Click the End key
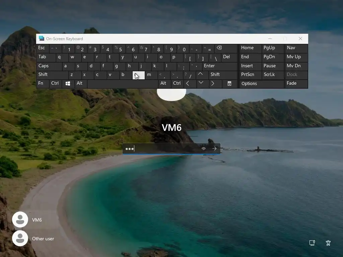This screenshot has width=343, height=257. click(x=250, y=57)
